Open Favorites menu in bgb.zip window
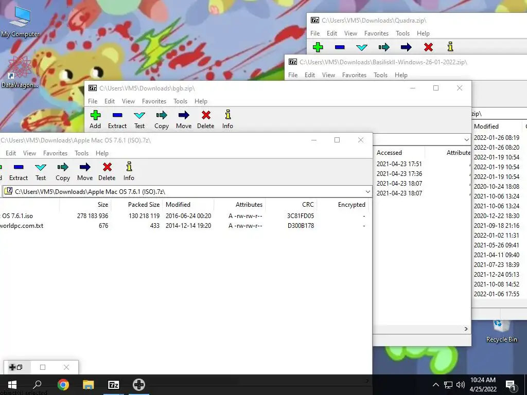Screen dimensions: 527x395 click(x=154, y=101)
